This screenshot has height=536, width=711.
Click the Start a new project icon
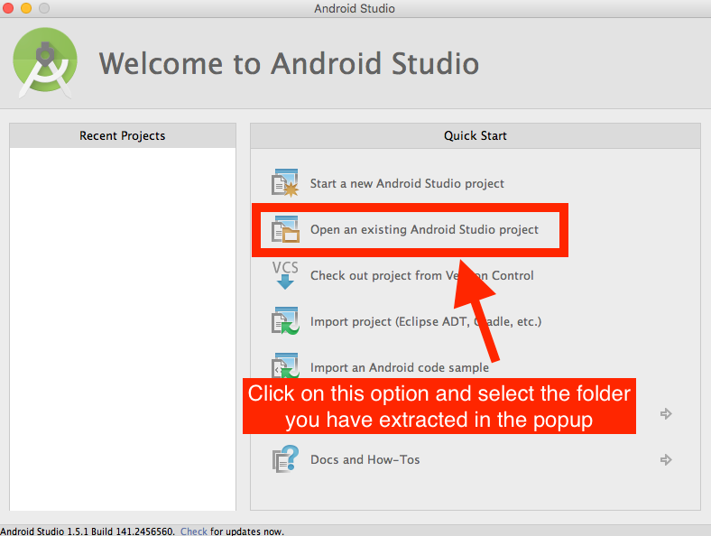coord(285,183)
